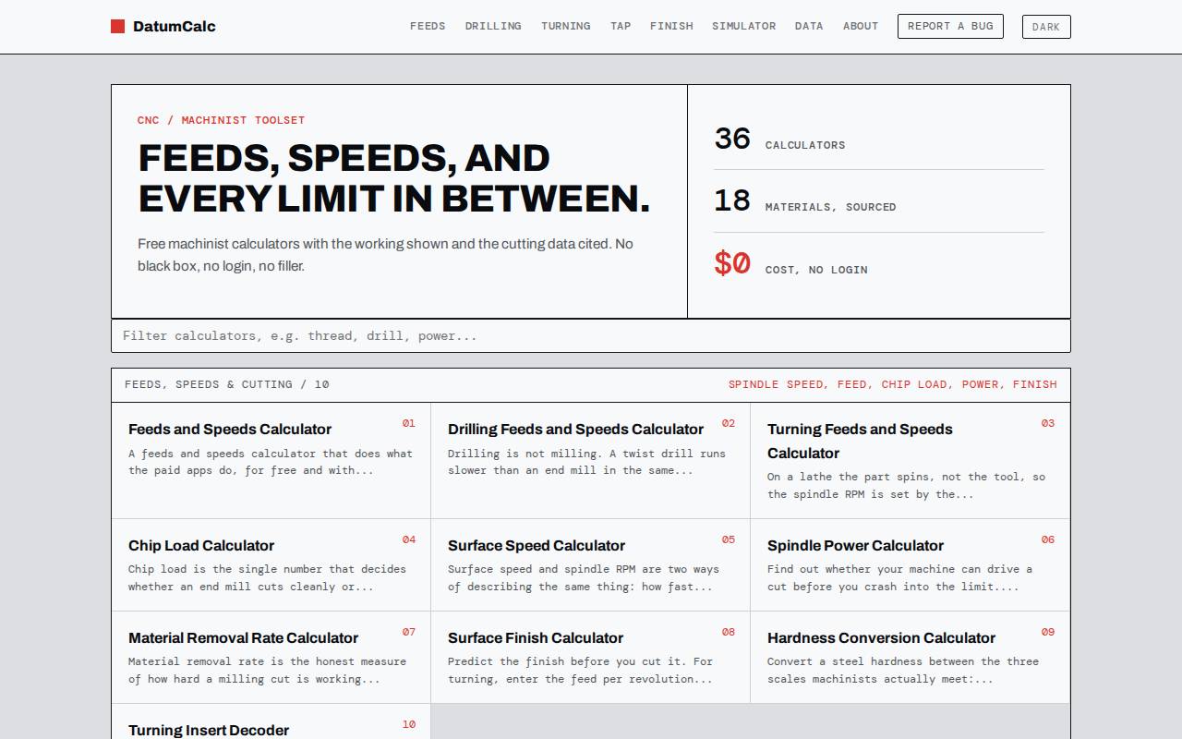Open the Surface Speed Calculator

tap(591, 565)
